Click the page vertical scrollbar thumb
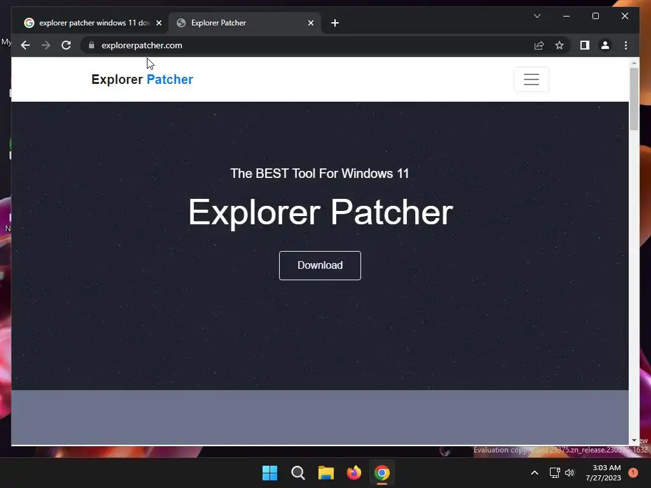This screenshot has width=651, height=488. coord(634,98)
